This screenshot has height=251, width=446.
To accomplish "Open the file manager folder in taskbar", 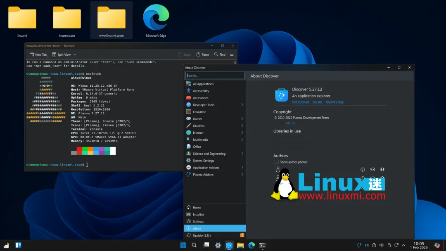I will (240, 245).
